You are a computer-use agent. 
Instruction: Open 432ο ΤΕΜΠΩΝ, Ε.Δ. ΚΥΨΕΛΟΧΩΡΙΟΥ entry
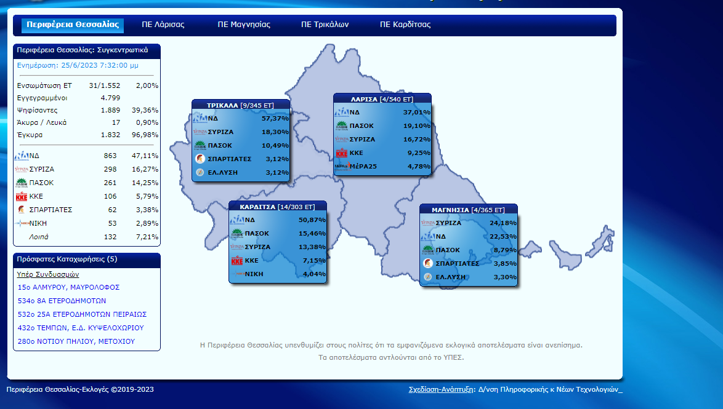(80, 328)
